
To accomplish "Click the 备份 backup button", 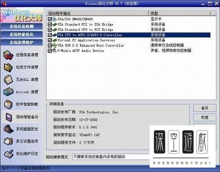I will [205, 108].
